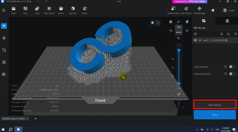Turn on the Collision Detector switch
Screen dimensions: 238x132
tap(232, 74)
